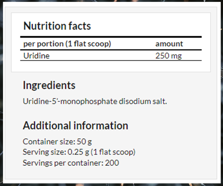Click the Ingredients heading

pyautogui.click(x=49, y=86)
